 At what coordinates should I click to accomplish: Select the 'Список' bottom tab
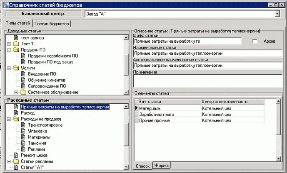click(x=143, y=166)
